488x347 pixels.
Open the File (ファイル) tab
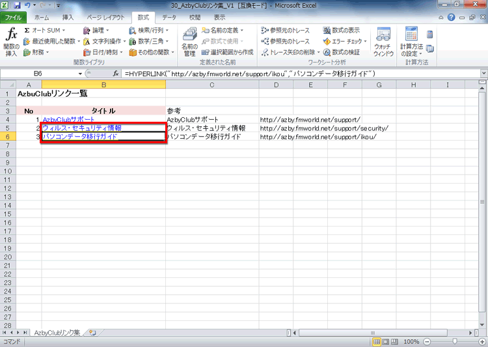coord(13,18)
